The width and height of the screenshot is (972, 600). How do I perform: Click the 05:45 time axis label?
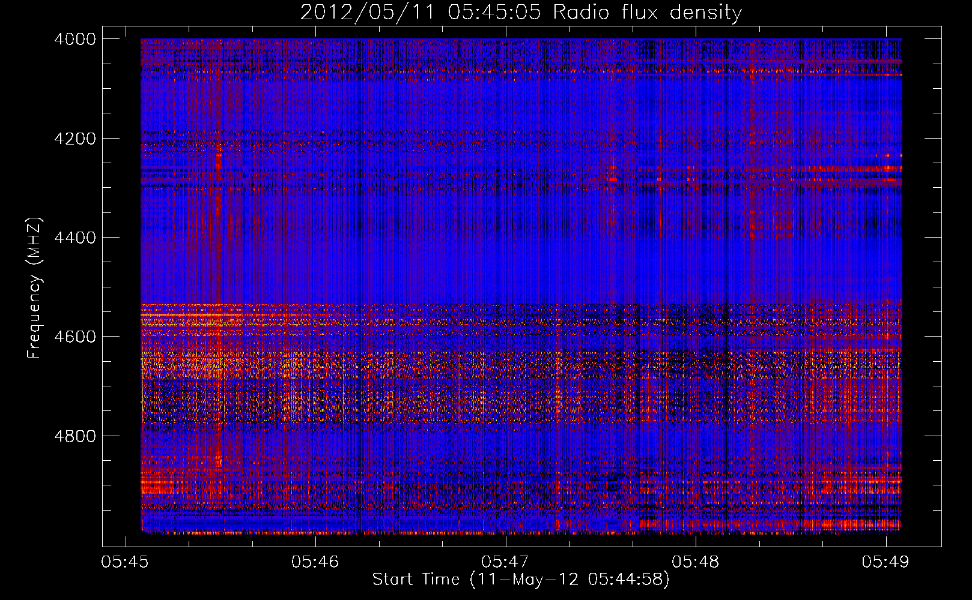125,562
